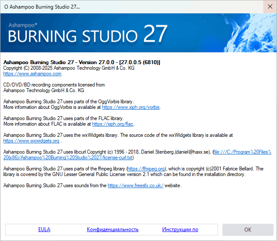Click the Burning Studio 27 banner image
Image resolution: width=277 pixels, height=241 pixels.
(x=138, y=33)
